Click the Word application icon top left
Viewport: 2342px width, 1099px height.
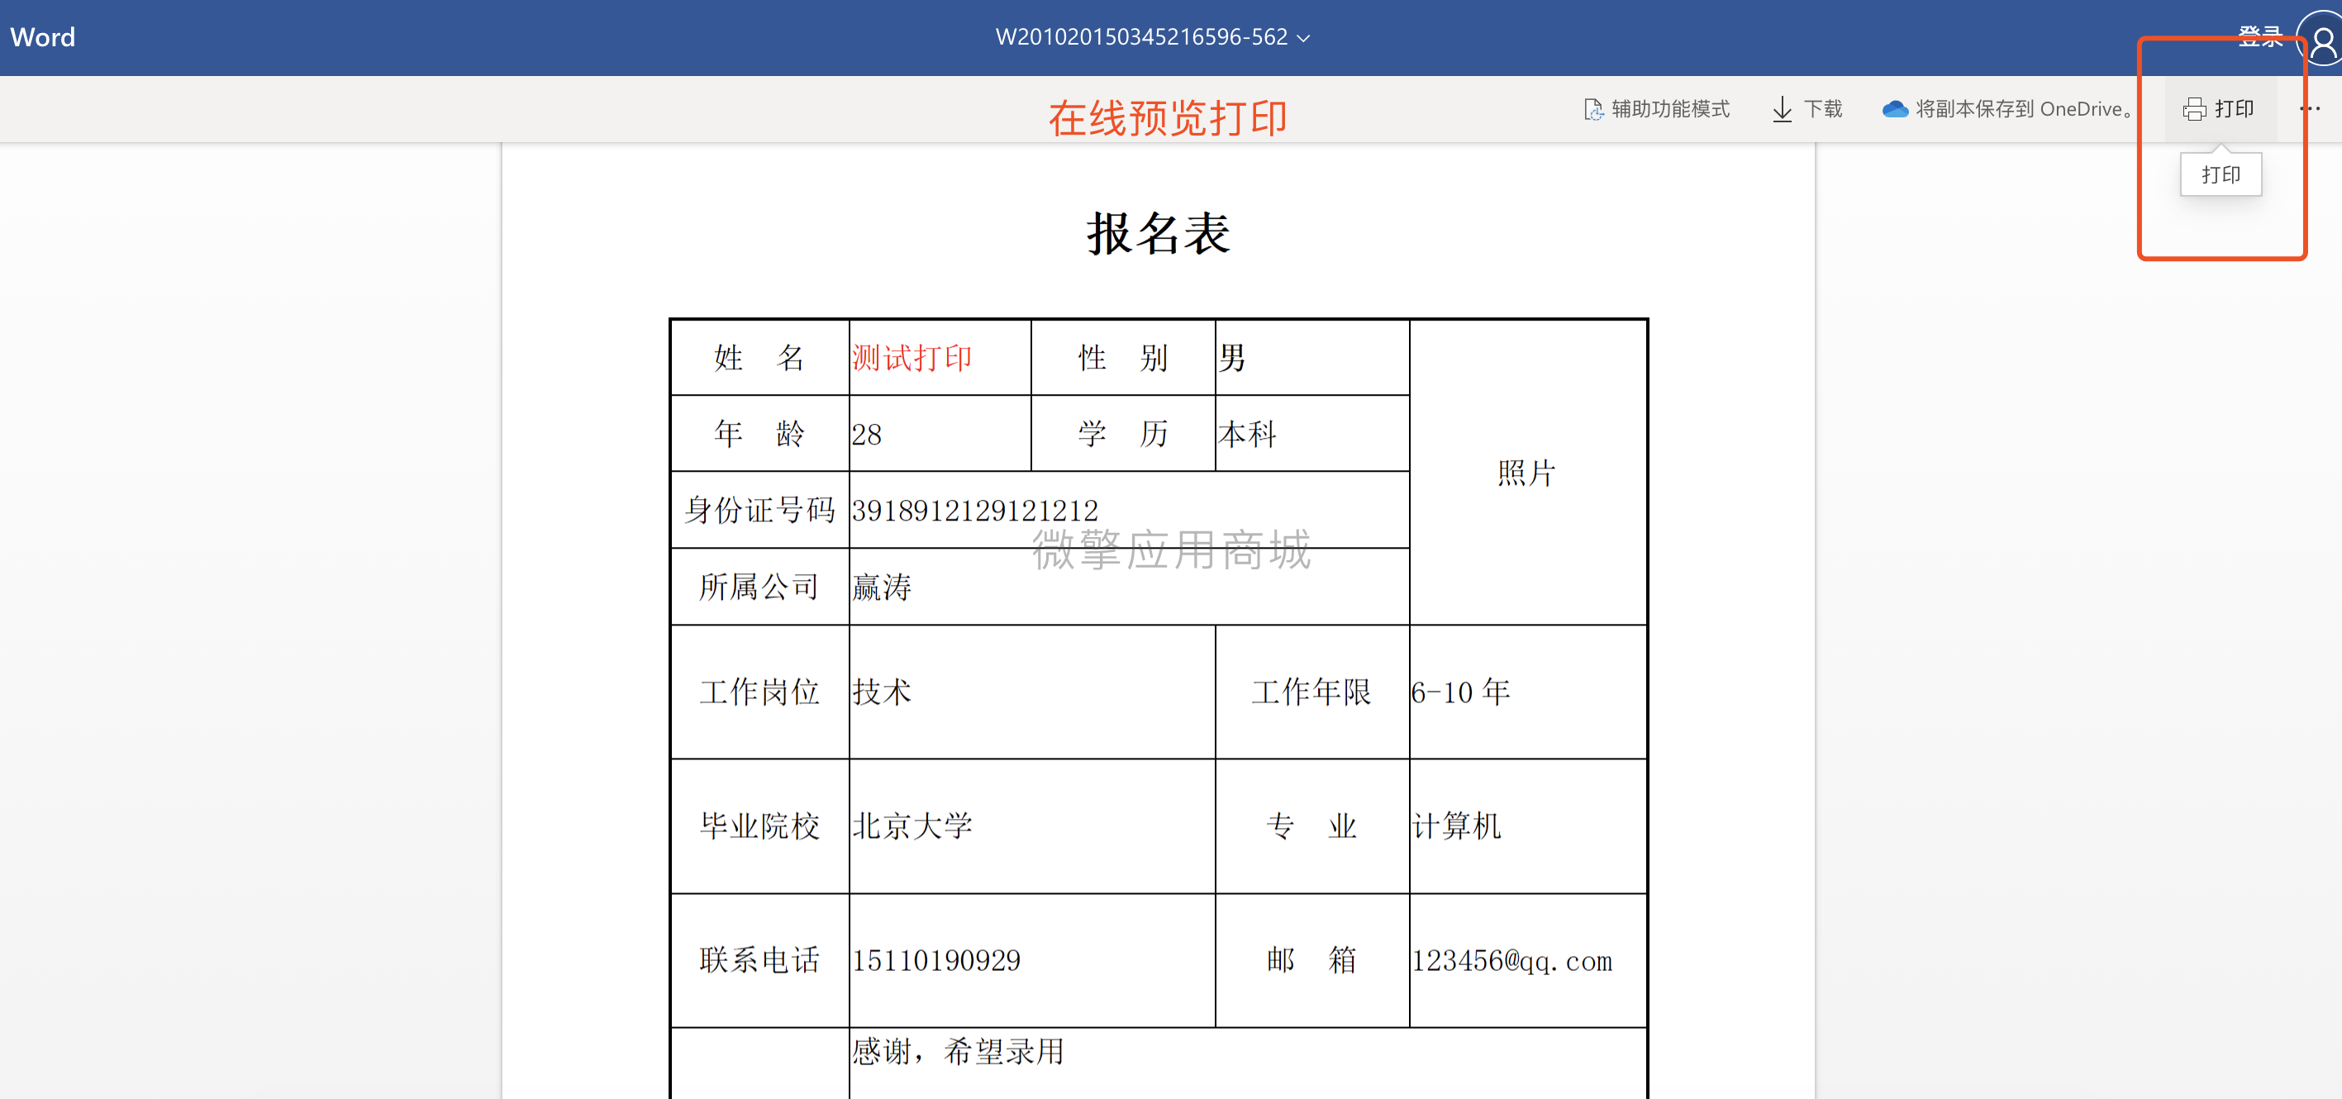(45, 36)
